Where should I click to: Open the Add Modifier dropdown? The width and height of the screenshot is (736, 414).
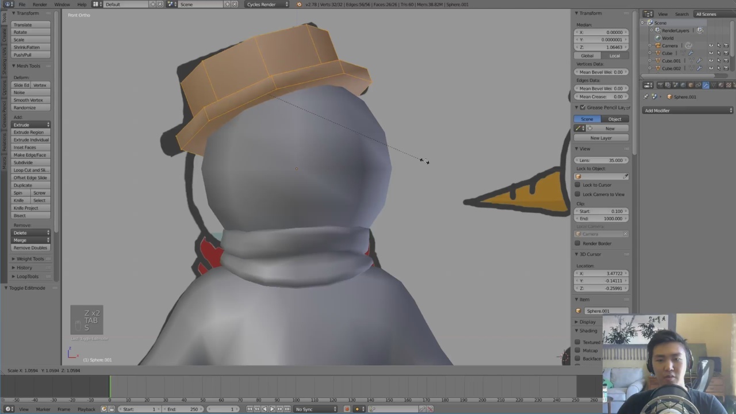point(688,110)
